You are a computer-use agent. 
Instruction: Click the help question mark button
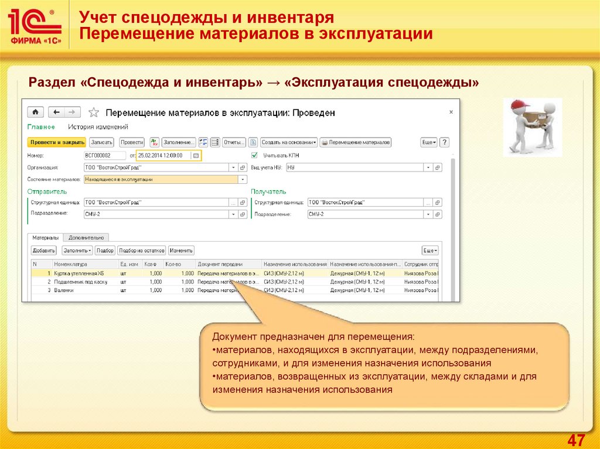pyautogui.click(x=444, y=142)
